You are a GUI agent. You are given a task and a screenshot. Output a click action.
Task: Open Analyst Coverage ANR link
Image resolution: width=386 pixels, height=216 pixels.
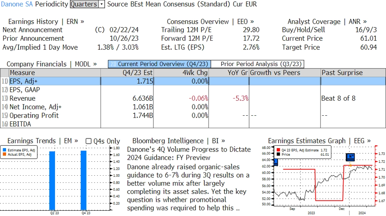click(x=327, y=21)
